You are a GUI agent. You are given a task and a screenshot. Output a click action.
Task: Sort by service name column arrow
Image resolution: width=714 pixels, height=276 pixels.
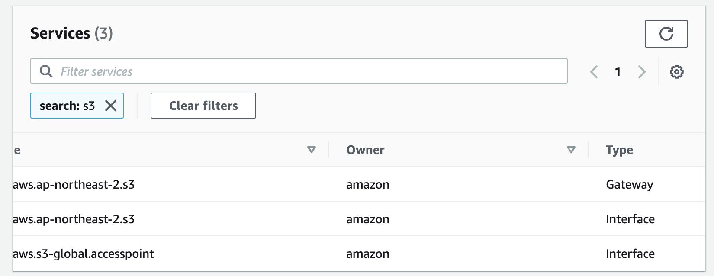coord(311,150)
